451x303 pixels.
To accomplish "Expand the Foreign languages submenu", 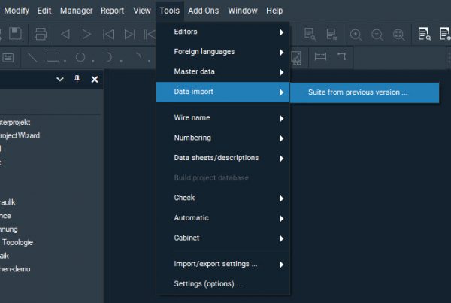I will pyautogui.click(x=222, y=52).
